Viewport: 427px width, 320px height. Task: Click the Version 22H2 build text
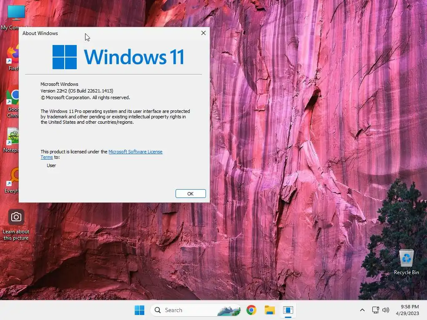[x=77, y=91]
